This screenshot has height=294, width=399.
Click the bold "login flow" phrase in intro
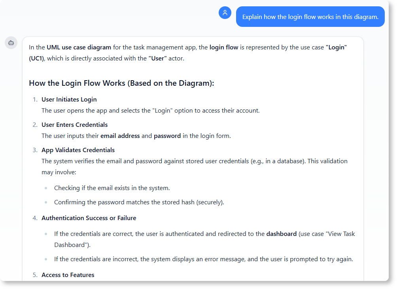click(224, 47)
